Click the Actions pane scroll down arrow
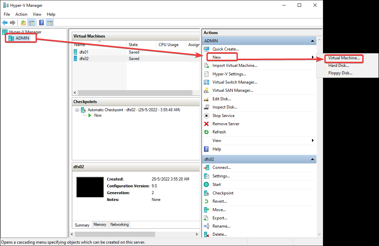 (319, 234)
